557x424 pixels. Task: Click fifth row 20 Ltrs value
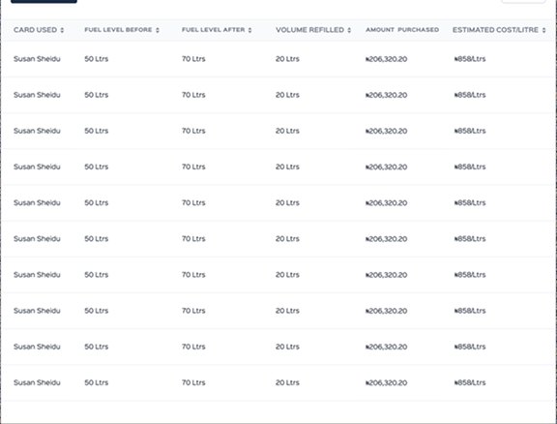pos(287,202)
